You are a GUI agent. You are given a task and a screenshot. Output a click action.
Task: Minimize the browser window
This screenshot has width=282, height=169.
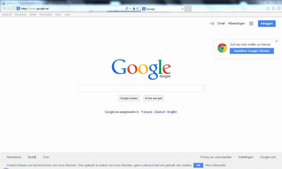(262, 2)
